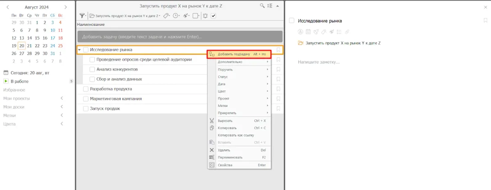
Task: Bookmark the 'Анализ конкурентов' task
Action: point(278,69)
